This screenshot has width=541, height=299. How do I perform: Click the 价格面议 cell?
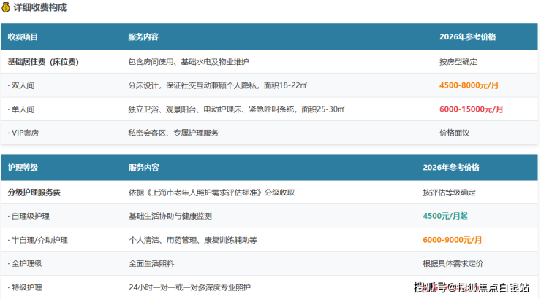pos(455,133)
